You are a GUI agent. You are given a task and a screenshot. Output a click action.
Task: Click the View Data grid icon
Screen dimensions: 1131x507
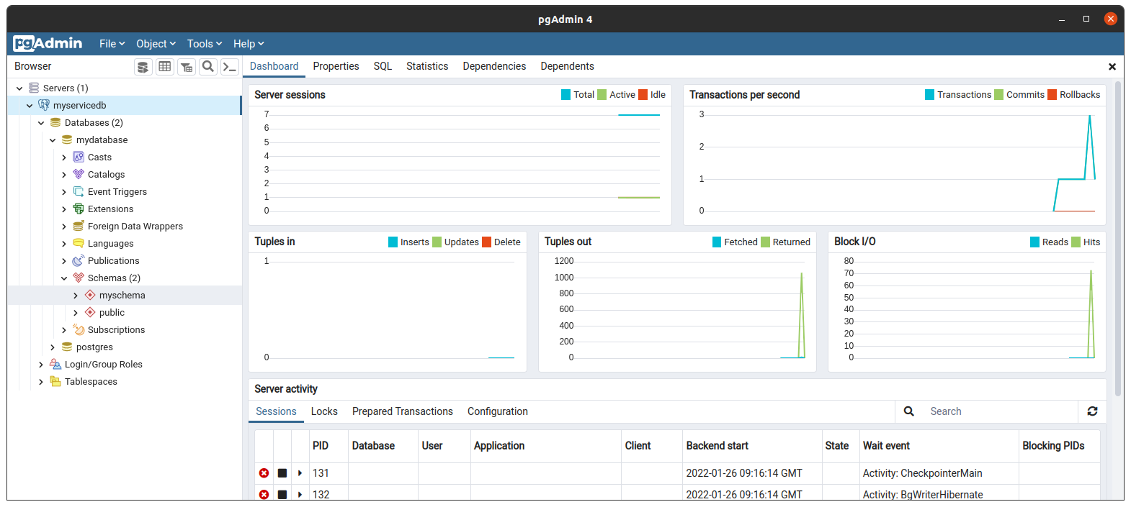[x=165, y=67]
